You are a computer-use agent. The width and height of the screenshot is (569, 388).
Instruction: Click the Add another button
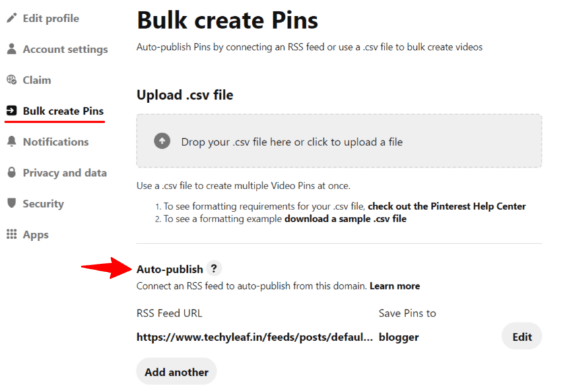point(176,371)
